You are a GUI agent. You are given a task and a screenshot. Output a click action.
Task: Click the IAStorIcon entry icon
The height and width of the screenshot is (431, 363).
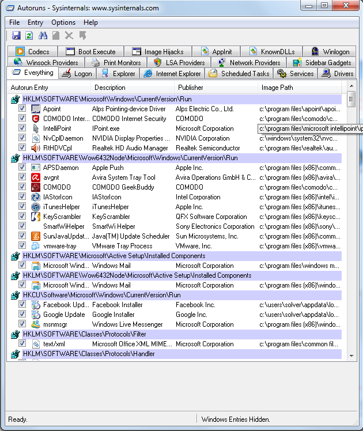coord(36,197)
